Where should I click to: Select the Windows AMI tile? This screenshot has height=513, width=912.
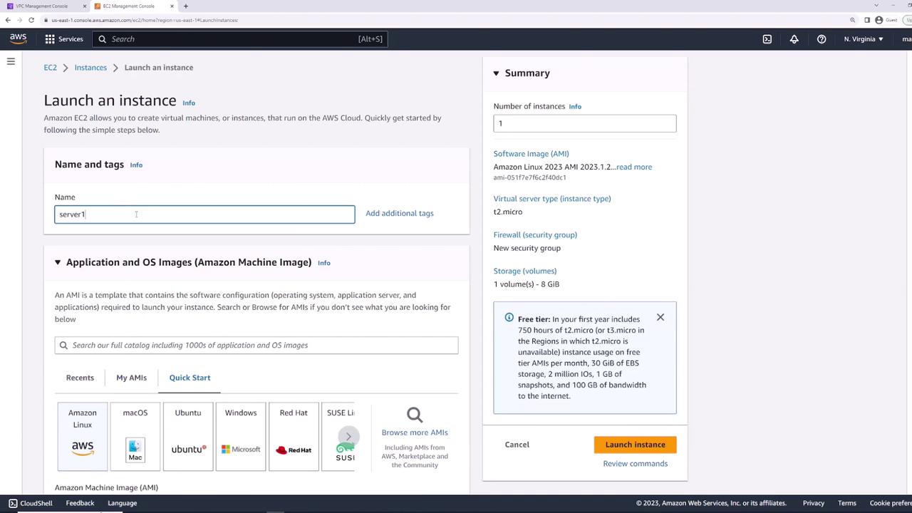tap(241, 436)
